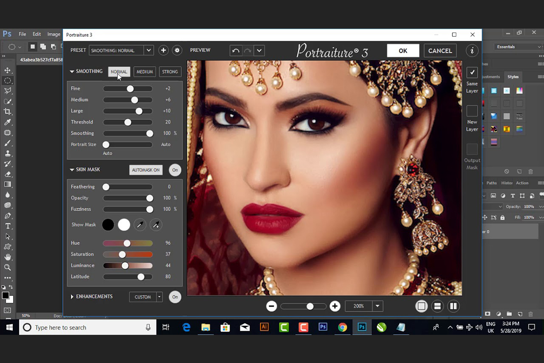Toggle the AUTOMASK ON button
The image size is (544, 363).
(x=146, y=170)
